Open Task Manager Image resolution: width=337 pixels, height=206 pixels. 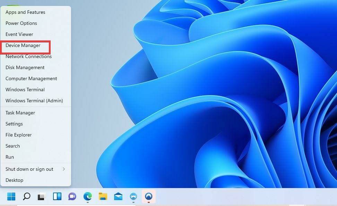[x=20, y=113]
